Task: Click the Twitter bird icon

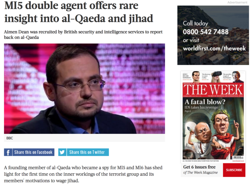Action: pos(62,152)
